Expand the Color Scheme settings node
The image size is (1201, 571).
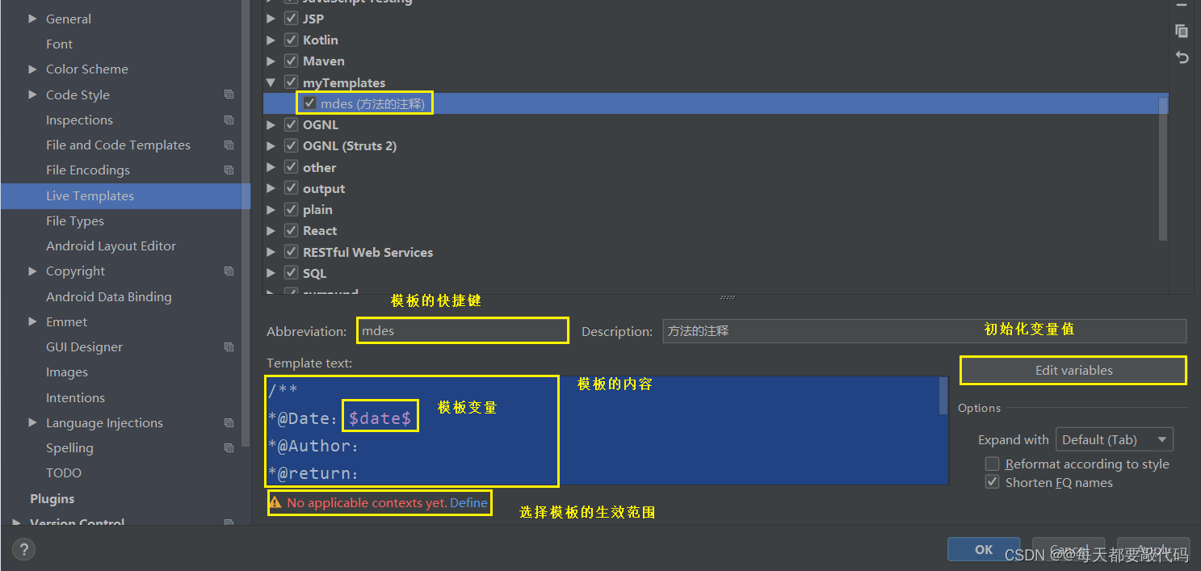click(32, 69)
